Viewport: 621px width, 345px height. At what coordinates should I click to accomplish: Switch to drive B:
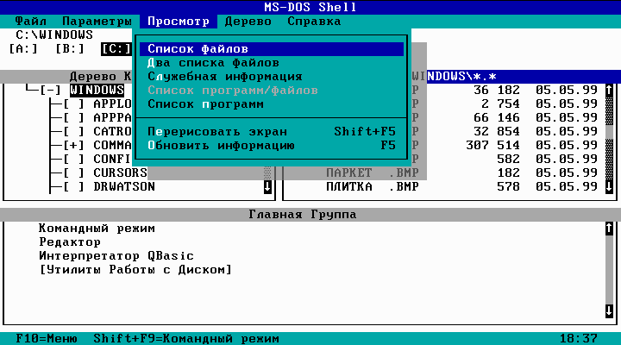pos(70,48)
